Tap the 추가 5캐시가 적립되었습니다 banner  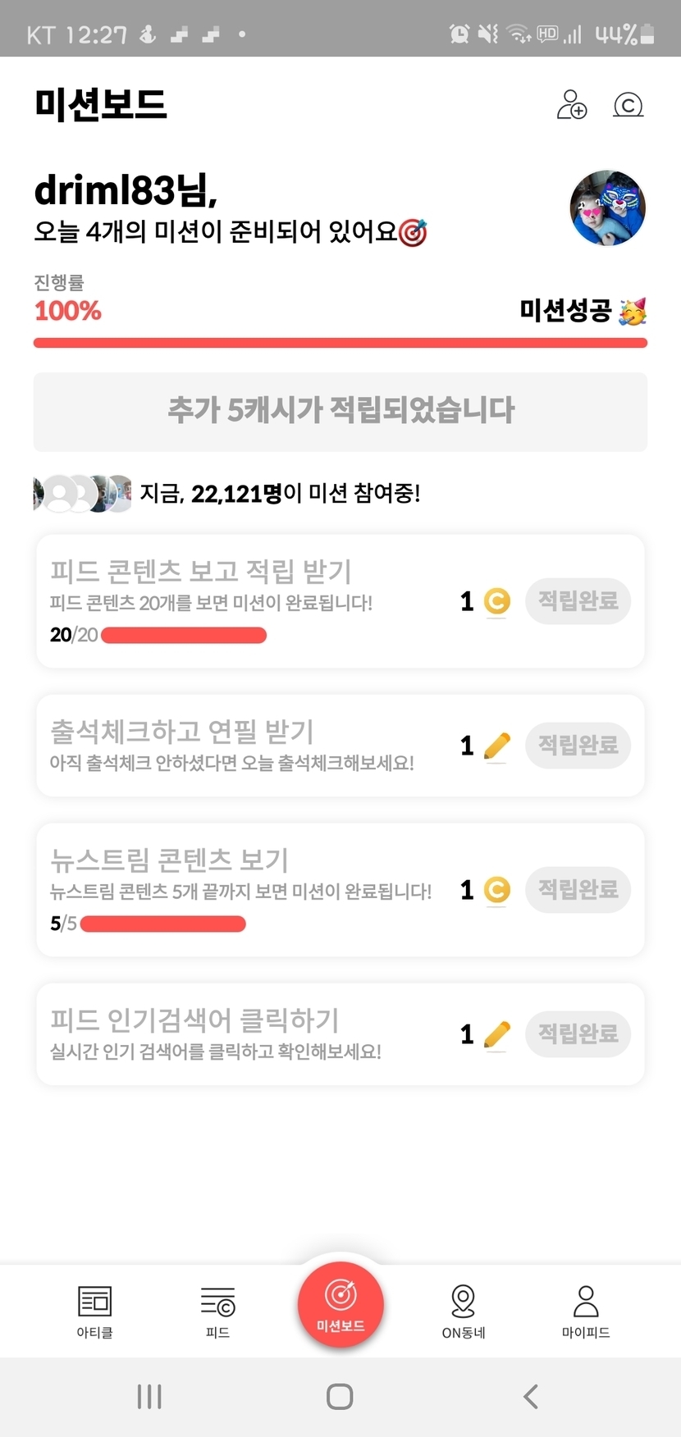click(x=340, y=411)
